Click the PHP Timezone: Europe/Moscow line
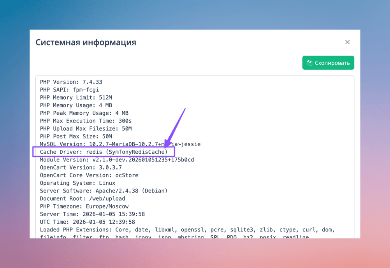This screenshot has width=390, height=268. (84, 207)
